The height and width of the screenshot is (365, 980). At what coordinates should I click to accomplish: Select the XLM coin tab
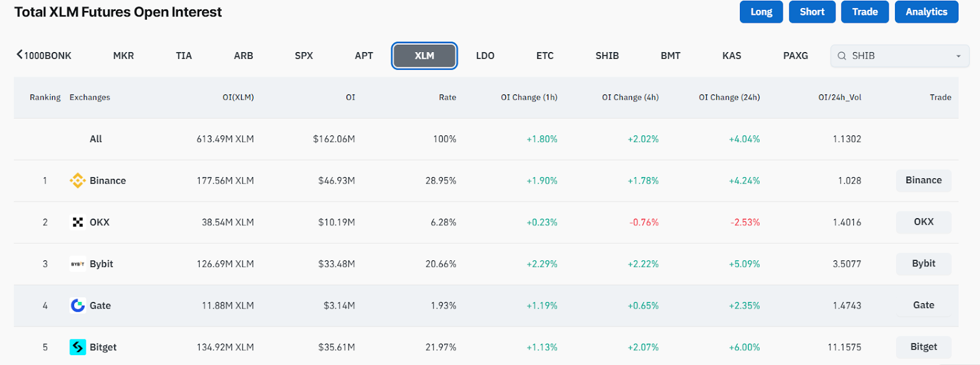[x=424, y=56]
